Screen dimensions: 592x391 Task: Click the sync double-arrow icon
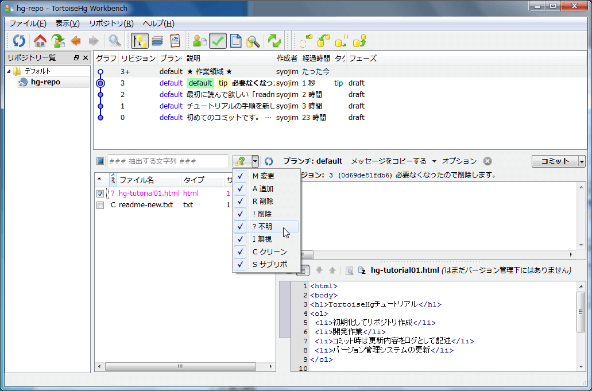(x=274, y=40)
